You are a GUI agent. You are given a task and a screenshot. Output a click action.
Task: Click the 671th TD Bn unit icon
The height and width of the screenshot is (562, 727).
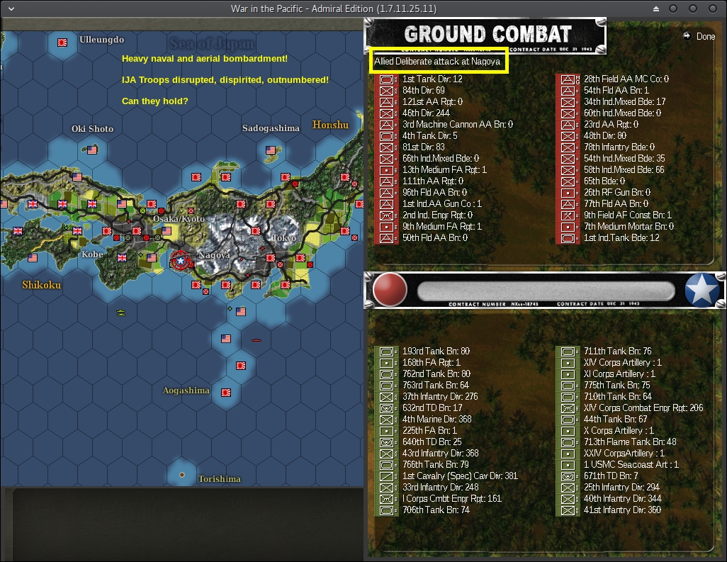pos(568,477)
